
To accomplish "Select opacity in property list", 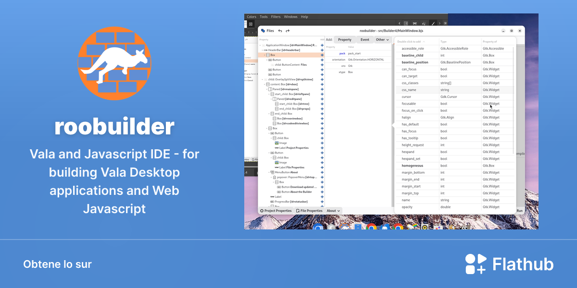I will (407, 207).
